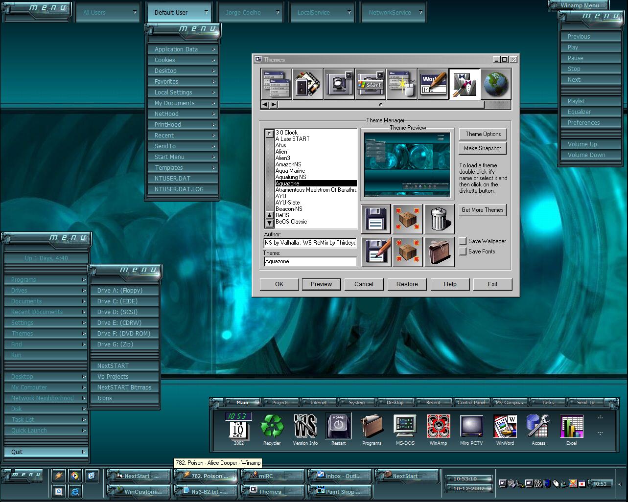Click the theme list scroll down arrow
Image resolution: width=628 pixels, height=502 pixels.
[269, 223]
